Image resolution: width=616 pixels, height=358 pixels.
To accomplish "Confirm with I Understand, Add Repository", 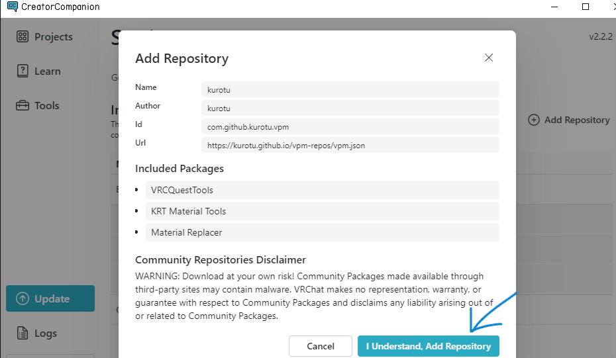I will coord(428,346).
